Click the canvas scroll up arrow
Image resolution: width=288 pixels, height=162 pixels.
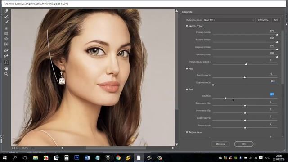(177, 11)
